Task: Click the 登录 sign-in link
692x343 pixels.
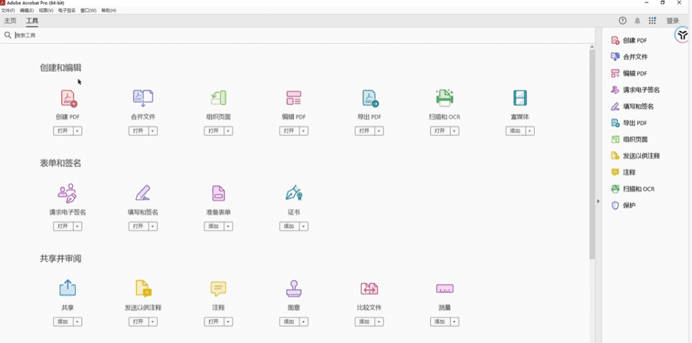Action: 672,21
